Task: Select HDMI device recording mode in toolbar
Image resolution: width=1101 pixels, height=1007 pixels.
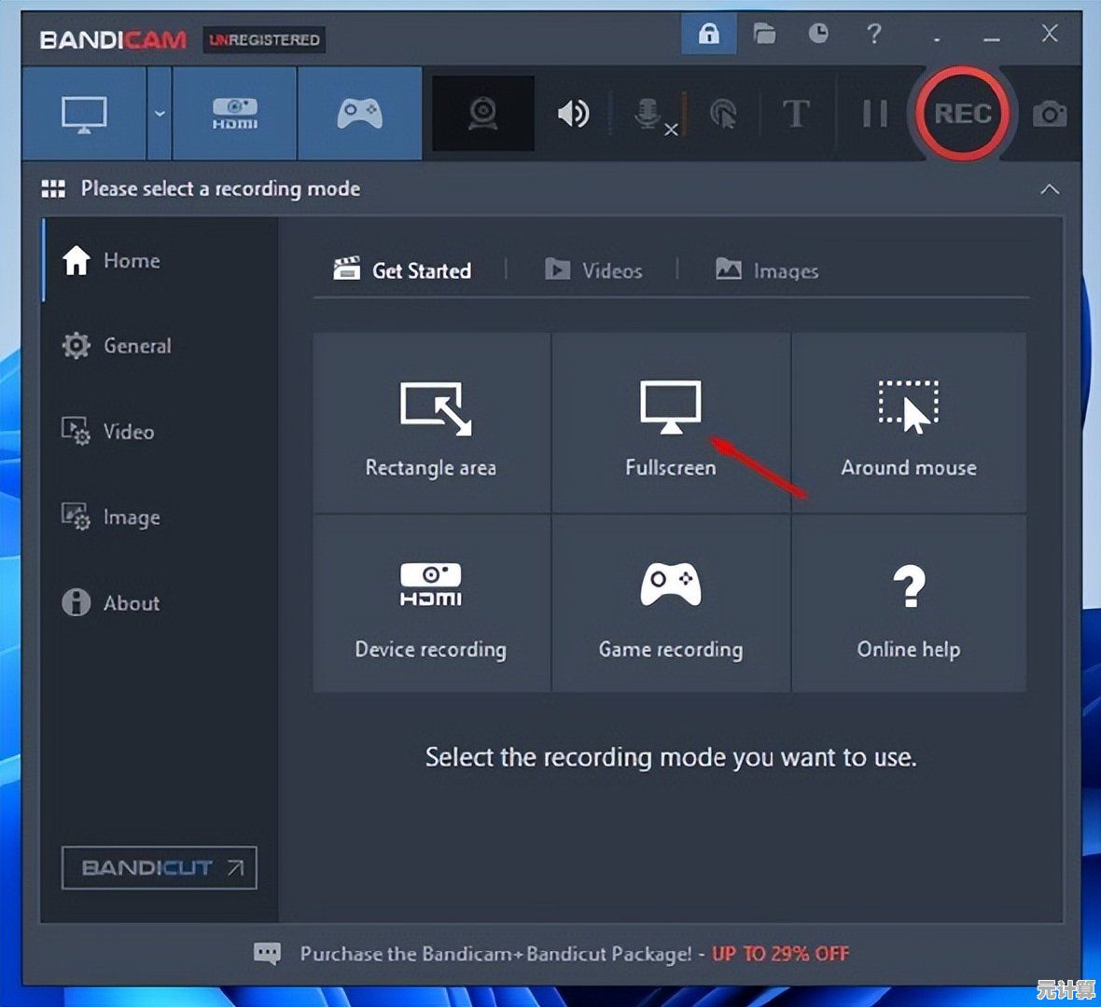Action: [234, 114]
